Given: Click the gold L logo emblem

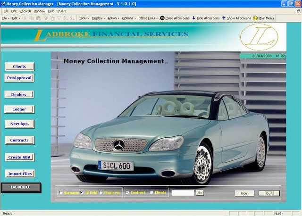Looking at the screenshot, I should (259, 37).
